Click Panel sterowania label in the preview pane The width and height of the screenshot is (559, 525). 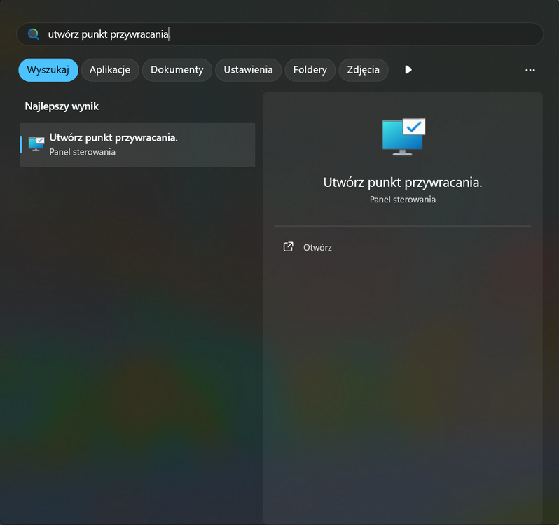[403, 199]
